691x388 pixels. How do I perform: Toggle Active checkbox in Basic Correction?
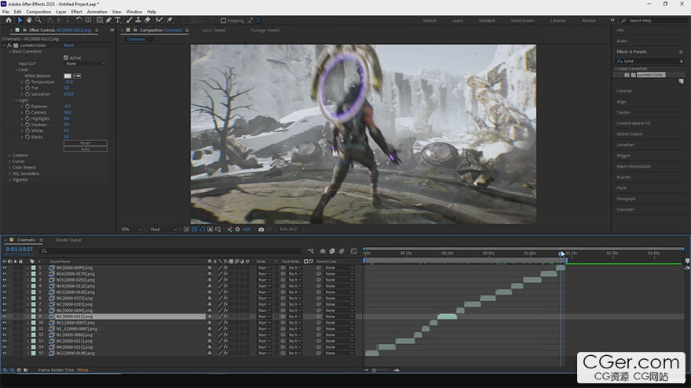click(66, 58)
